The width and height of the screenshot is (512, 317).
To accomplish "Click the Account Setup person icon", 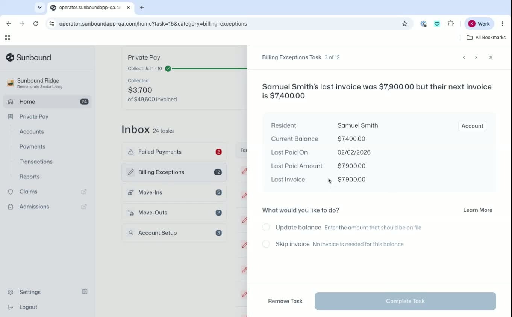I will pos(131,233).
